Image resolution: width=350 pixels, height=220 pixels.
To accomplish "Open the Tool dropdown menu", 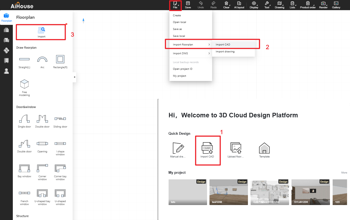I will click(x=267, y=5).
